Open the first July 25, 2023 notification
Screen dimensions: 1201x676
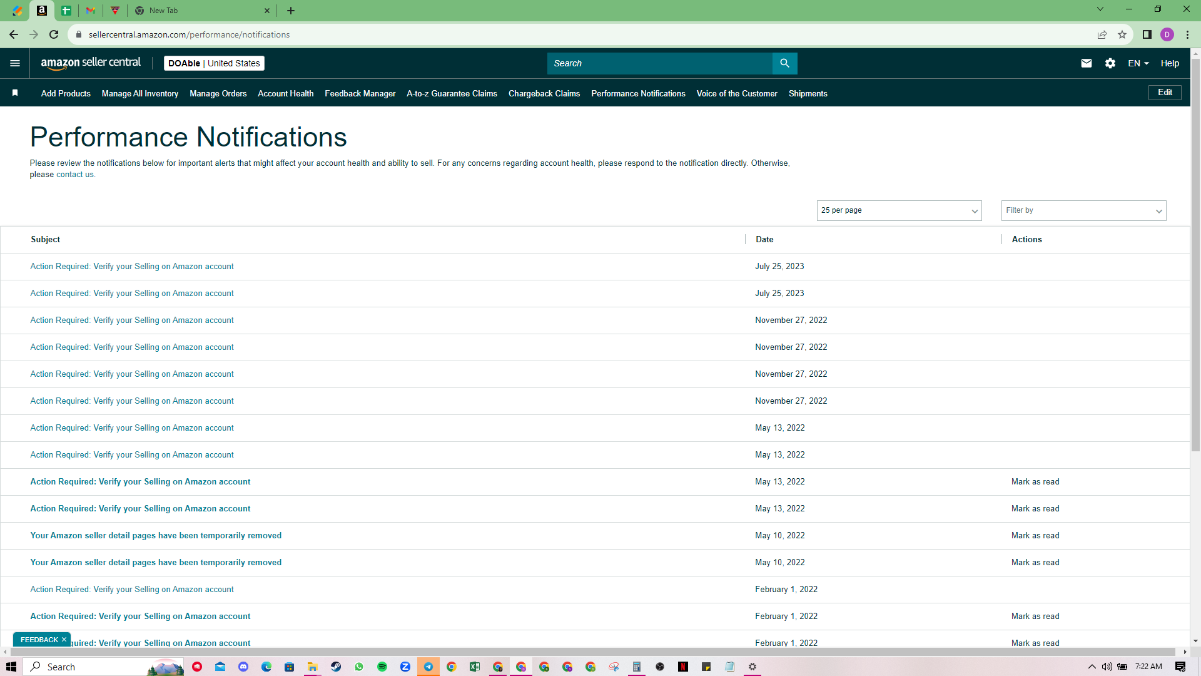pyautogui.click(x=132, y=266)
